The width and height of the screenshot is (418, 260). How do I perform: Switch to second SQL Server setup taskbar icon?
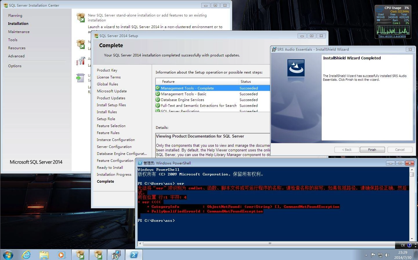(98, 255)
